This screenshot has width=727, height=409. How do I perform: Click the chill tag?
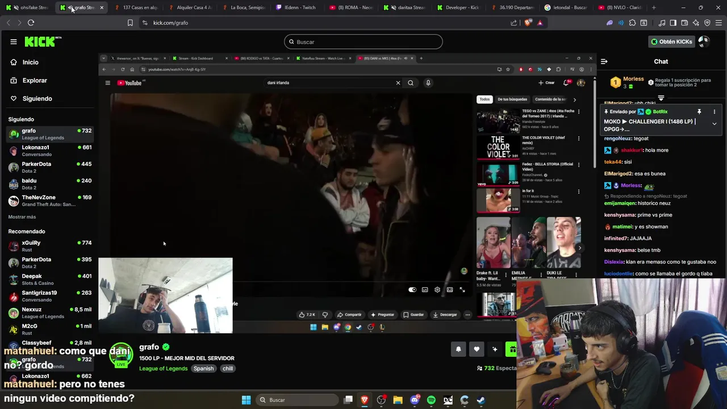pos(228,369)
